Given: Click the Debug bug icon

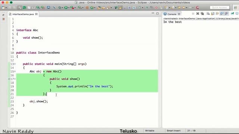Looking at the screenshot, I should pyautogui.click(x=60, y=7).
